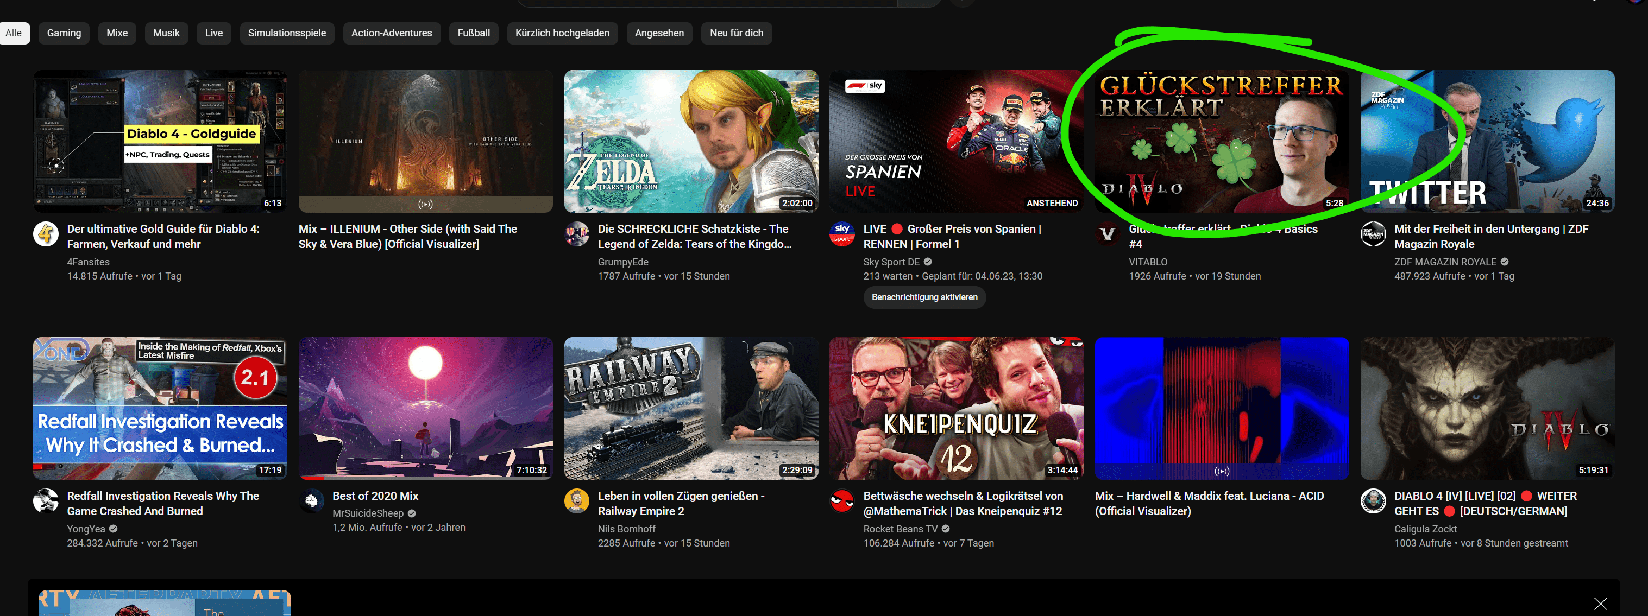Image resolution: width=1648 pixels, height=616 pixels.
Task: Select the Mixe filter chip
Action: [117, 33]
